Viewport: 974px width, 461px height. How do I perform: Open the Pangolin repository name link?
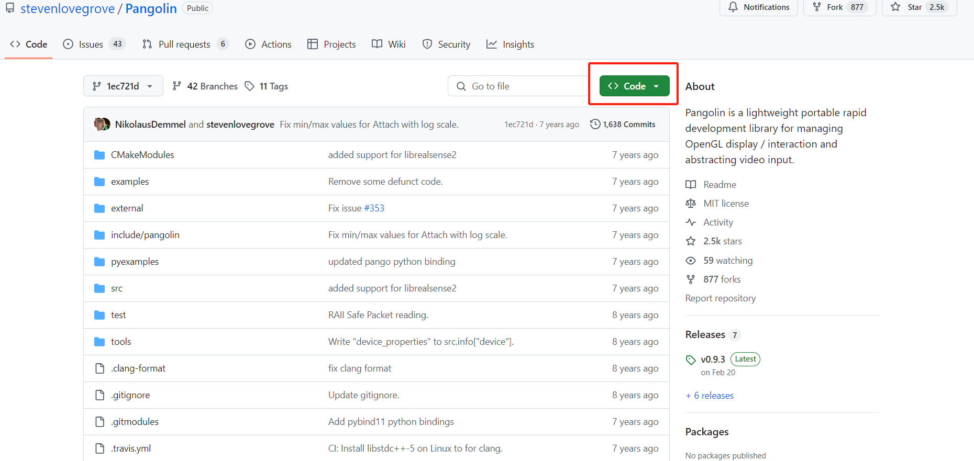(x=151, y=8)
